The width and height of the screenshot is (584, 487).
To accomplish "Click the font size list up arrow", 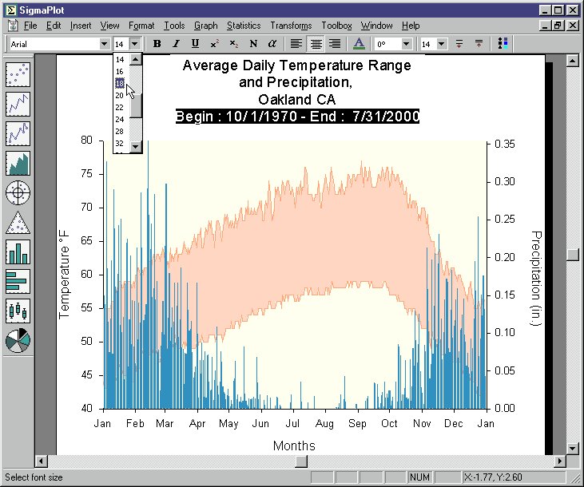I will point(136,60).
